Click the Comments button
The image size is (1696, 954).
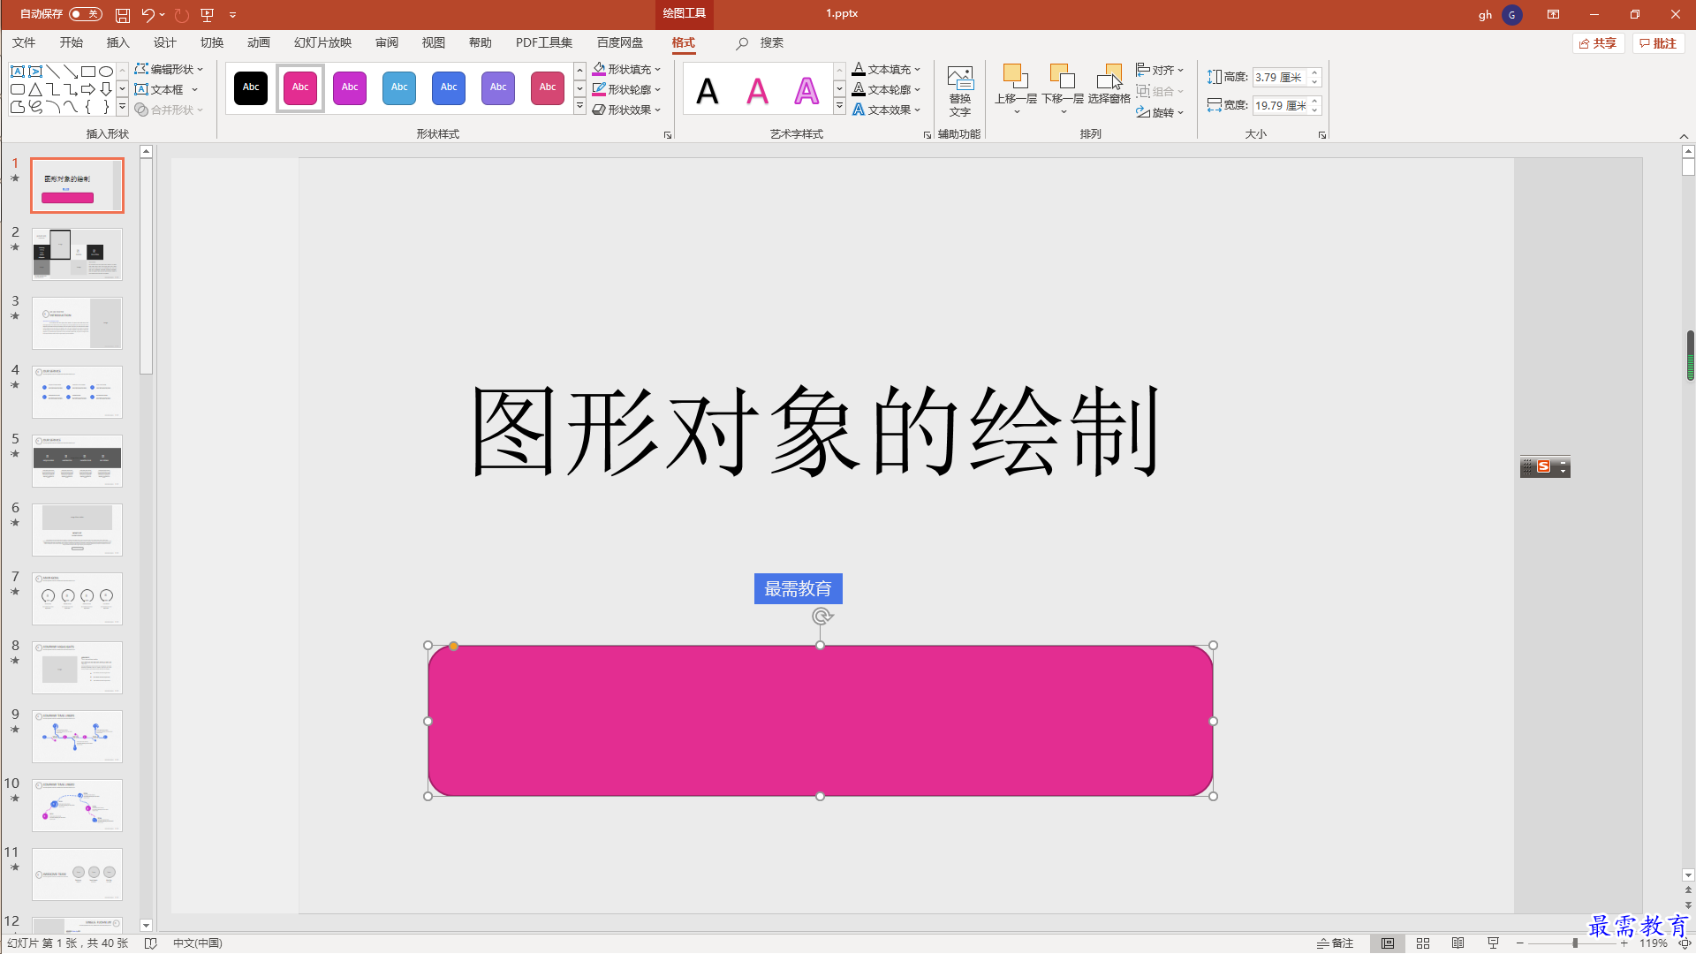click(x=1658, y=43)
